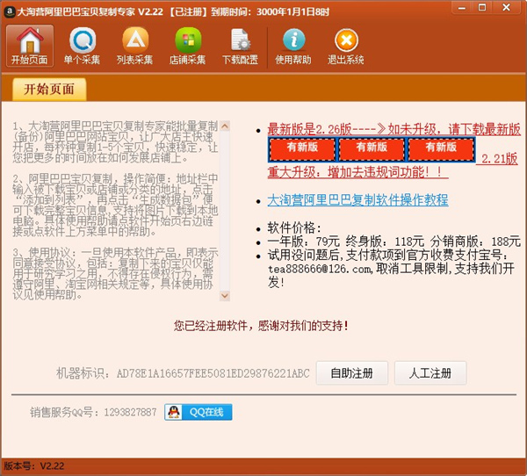The width and height of the screenshot is (527, 476).
Task: Click the first 有新版 red banner
Action: coord(302,149)
